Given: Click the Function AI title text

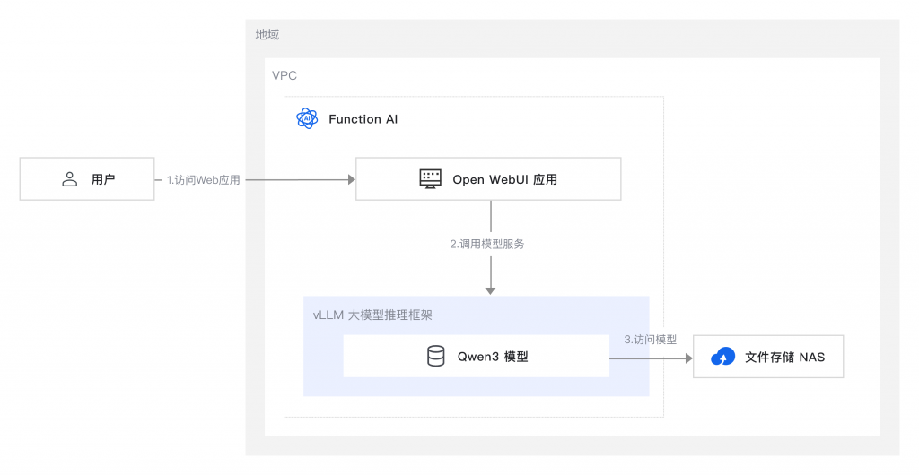Looking at the screenshot, I should (x=363, y=119).
